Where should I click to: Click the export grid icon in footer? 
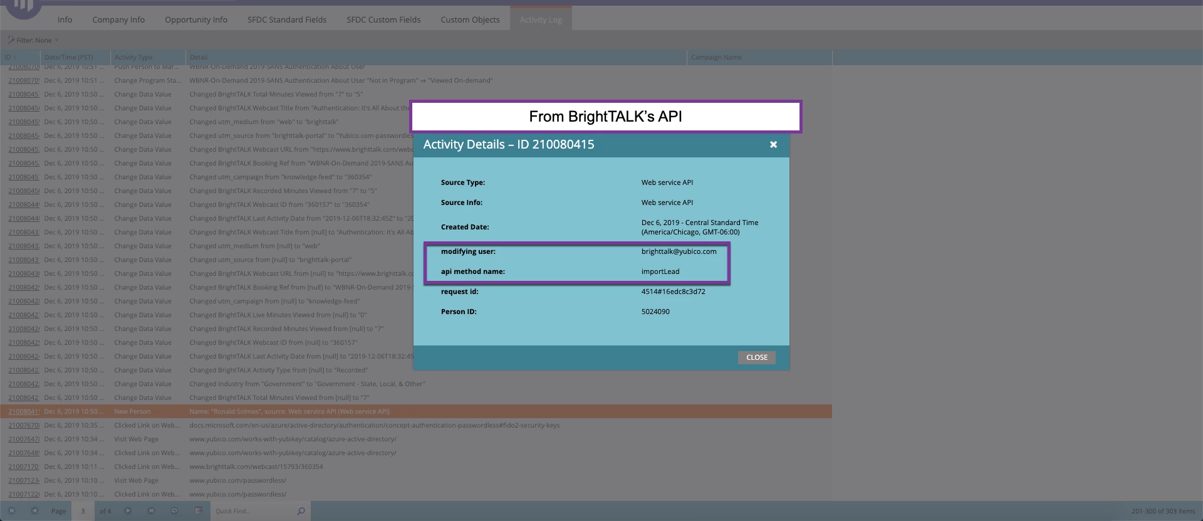point(198,511)
